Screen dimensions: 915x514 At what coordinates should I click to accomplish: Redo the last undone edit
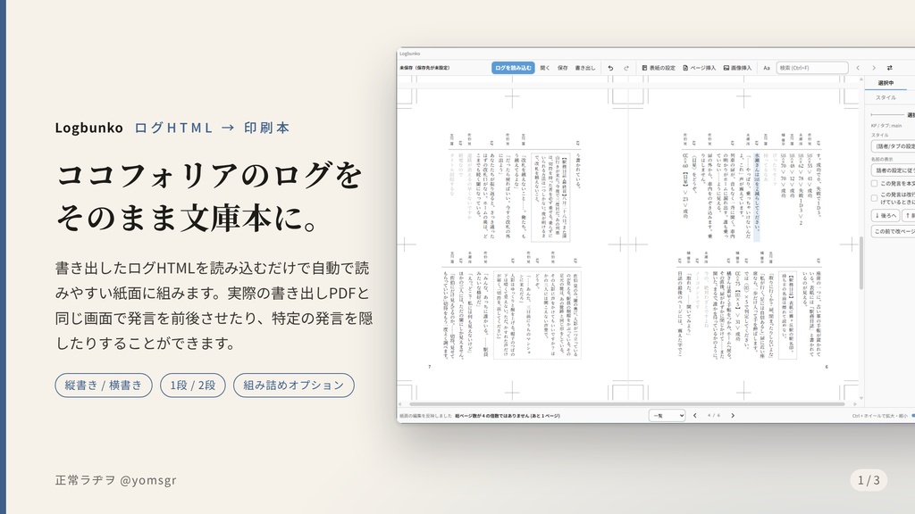click(x=626, y=68)
